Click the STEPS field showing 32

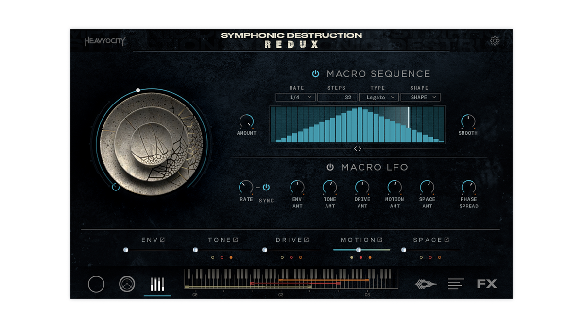[x=337, y=97]
